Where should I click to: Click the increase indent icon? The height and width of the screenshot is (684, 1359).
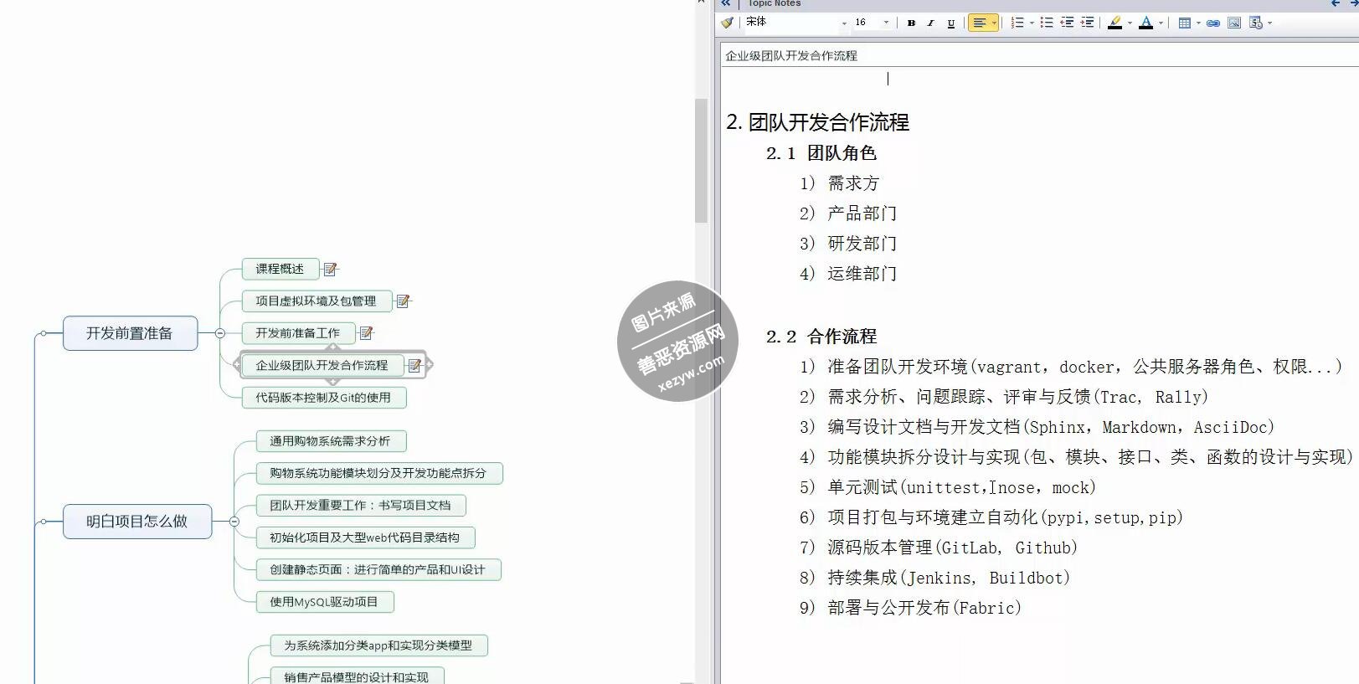click(x=1087, y=23)
